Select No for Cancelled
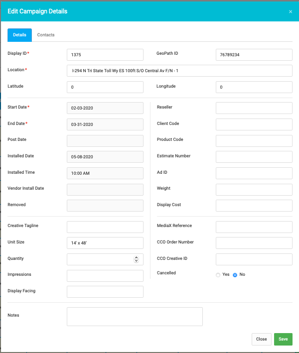The image size is (299, 353). point(235,275)
